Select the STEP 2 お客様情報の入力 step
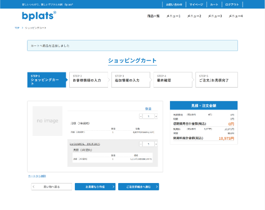265x210 pixels. coord(89,80)
